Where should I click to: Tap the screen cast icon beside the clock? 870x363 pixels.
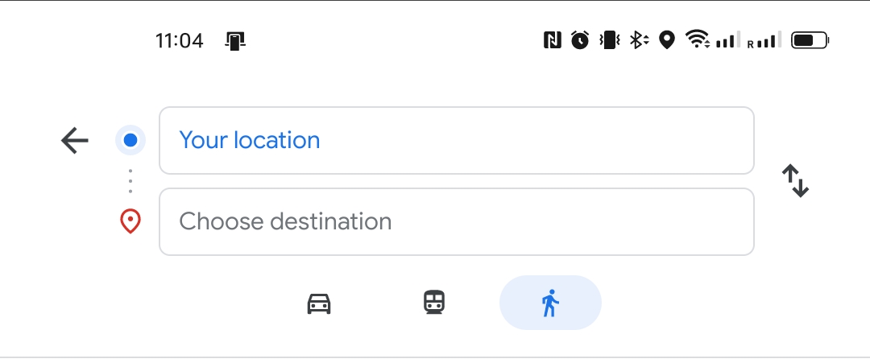(235, 40)
